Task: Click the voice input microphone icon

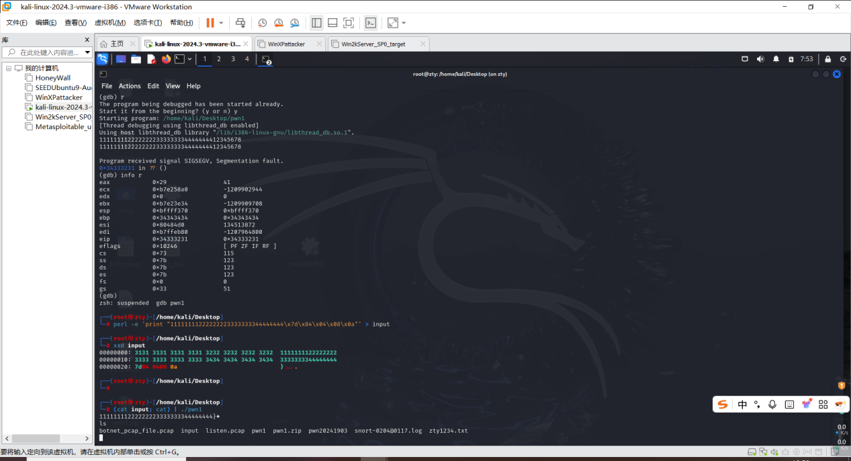Action: (772, 405)
